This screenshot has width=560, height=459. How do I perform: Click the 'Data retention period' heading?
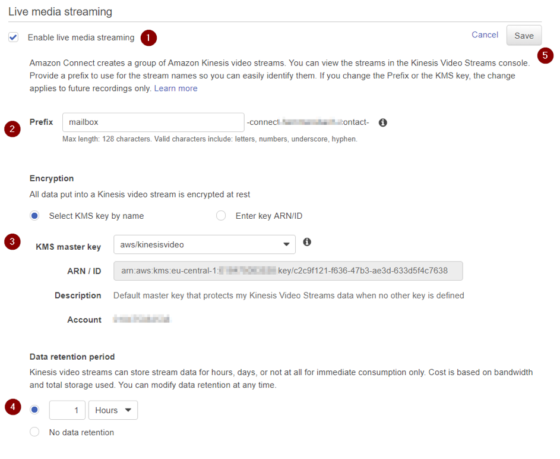click(72, 357)
